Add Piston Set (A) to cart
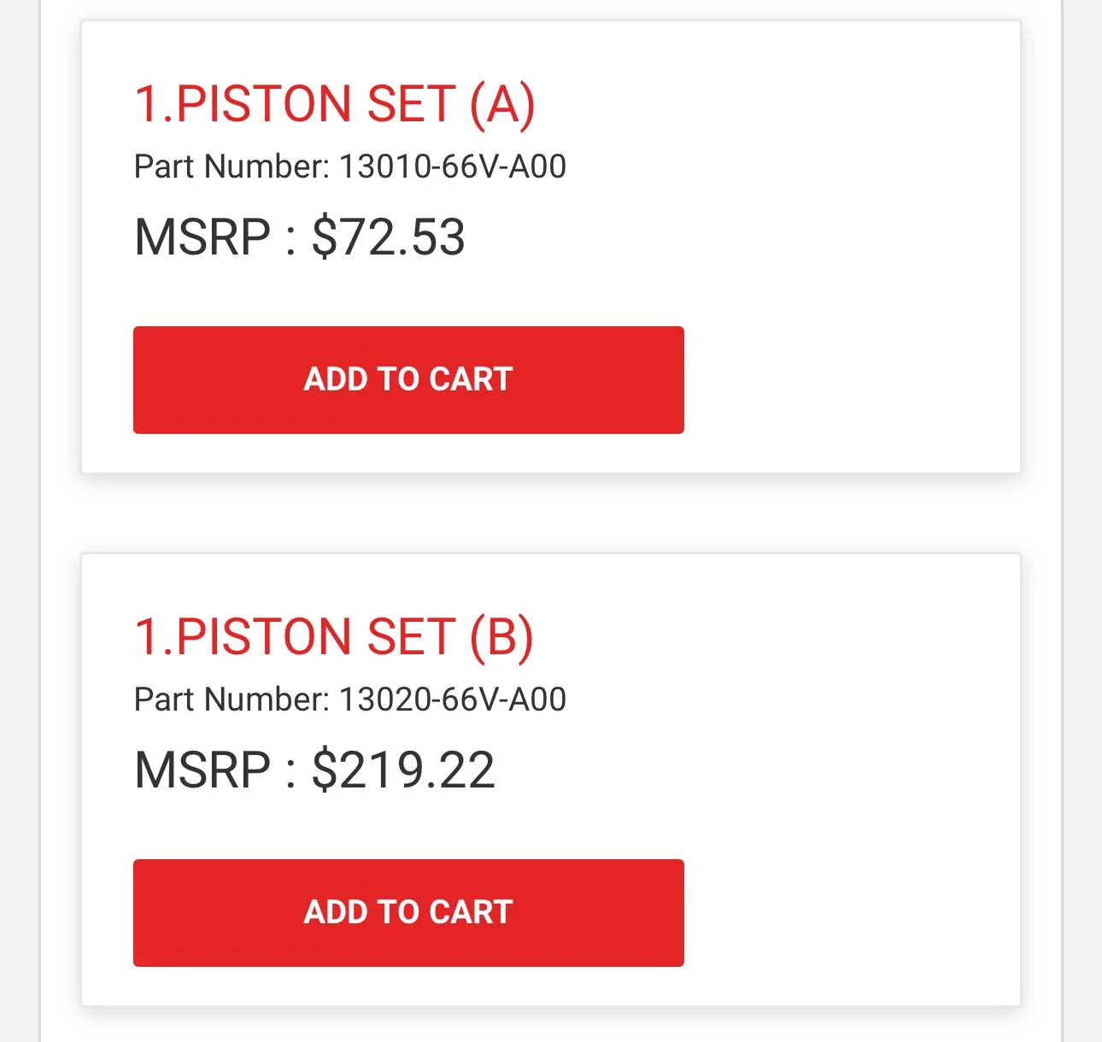Screen dimensions: 1102x1042 [x=408, y=380]
